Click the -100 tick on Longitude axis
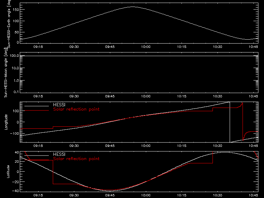Image resolution: width=264 pixels, height=198 pixels. coord(15,133)
